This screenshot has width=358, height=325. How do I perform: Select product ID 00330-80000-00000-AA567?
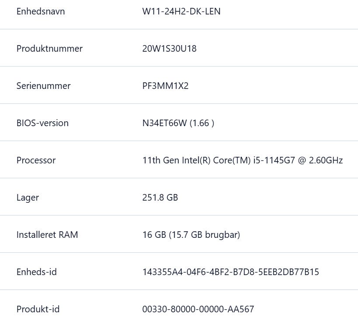pyautogui.click(x=198, y=309)
